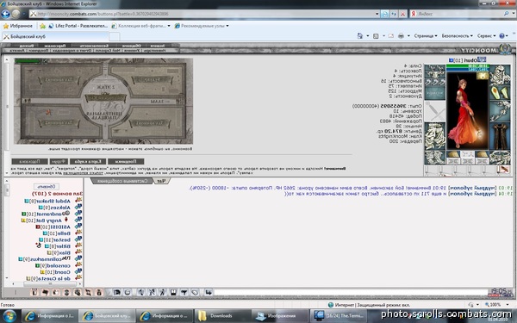Click the Подсказка button below the map

(x=29, y=162)
